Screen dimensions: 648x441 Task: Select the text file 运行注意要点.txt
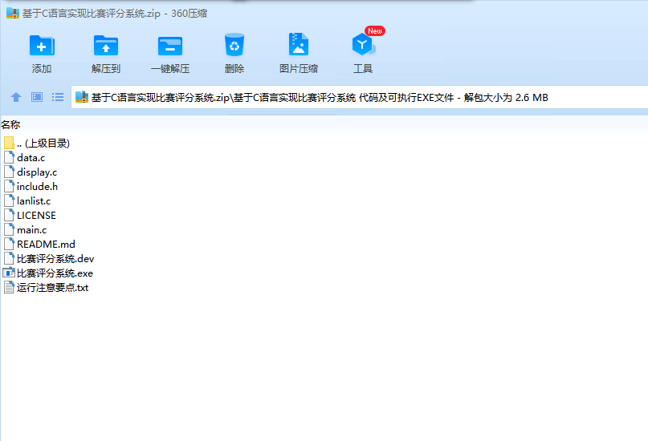click(x=52, y=288)
